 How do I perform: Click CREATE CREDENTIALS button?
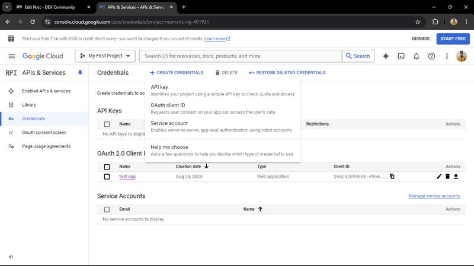click(x=177, y=72)
